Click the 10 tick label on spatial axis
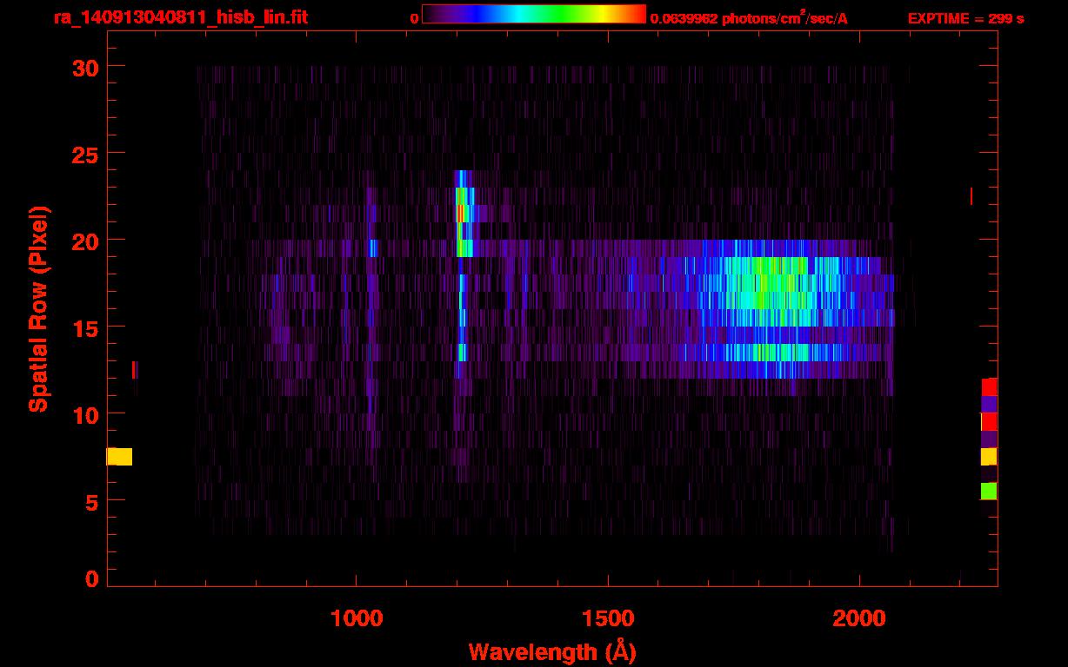The width and height of the screenshot is (1068, 667). 85,414
